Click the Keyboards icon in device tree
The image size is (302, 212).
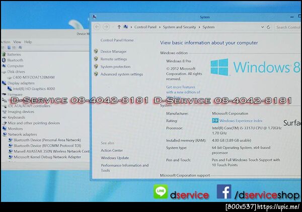(5, 117)
